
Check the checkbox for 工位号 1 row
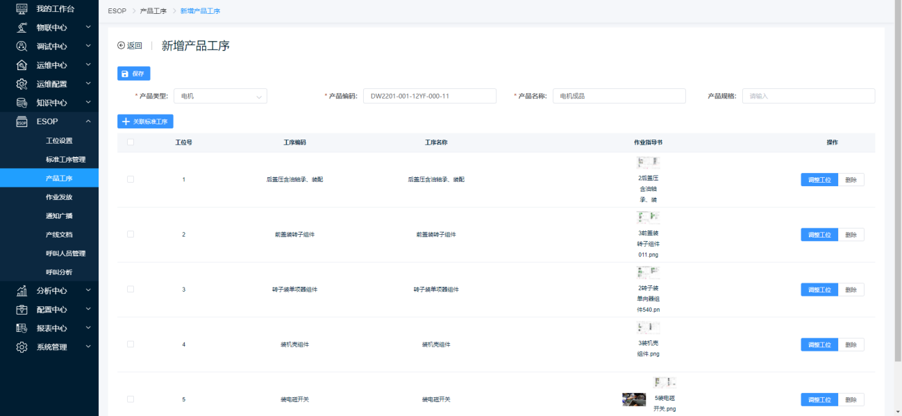pos(131,179)
